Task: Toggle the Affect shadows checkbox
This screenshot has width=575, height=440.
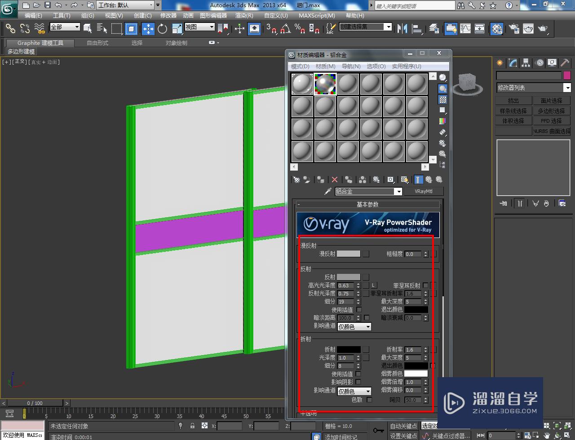Action: tap(358, 382)
